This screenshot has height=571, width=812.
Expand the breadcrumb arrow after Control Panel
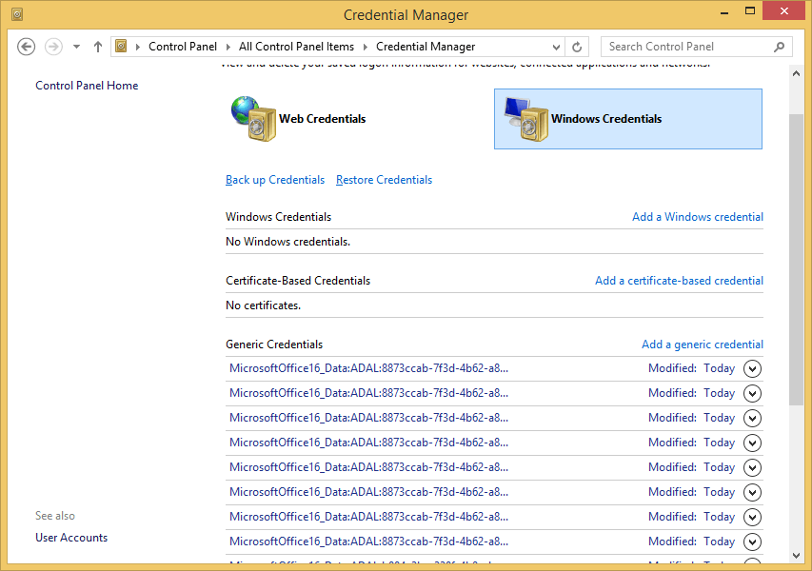(228, 48)
